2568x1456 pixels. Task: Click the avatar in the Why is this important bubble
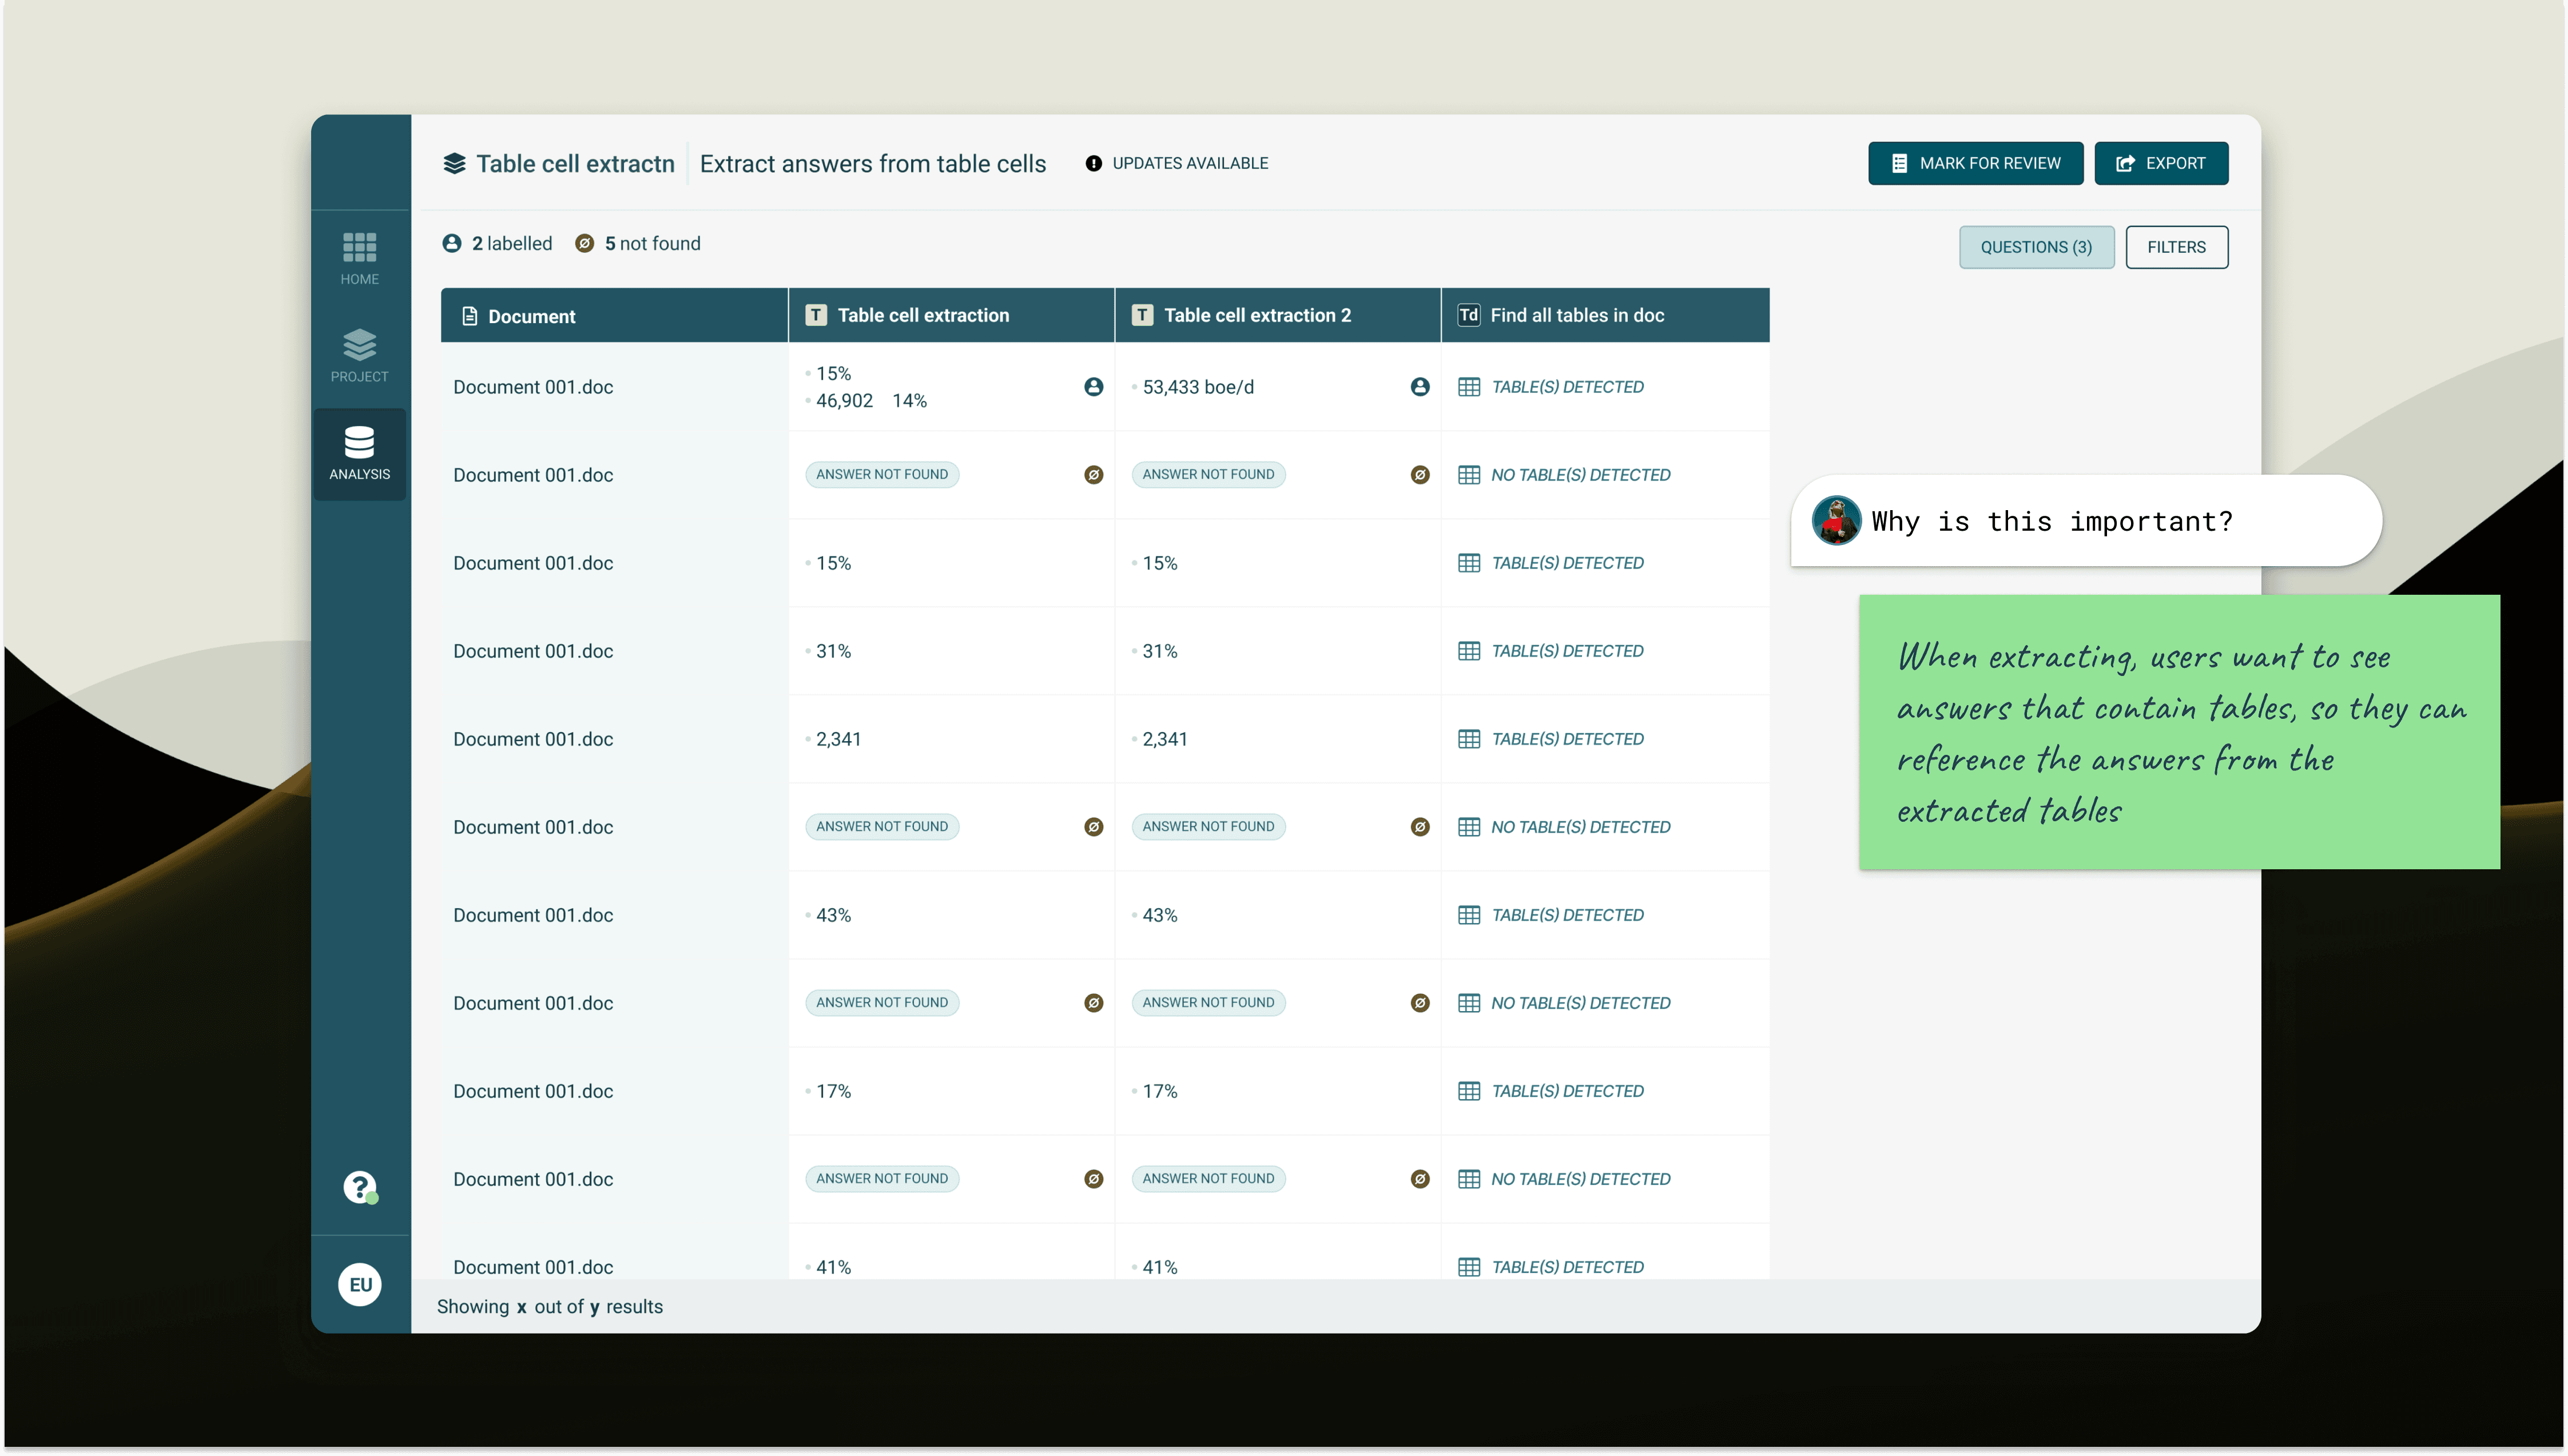pos(1836,520)
